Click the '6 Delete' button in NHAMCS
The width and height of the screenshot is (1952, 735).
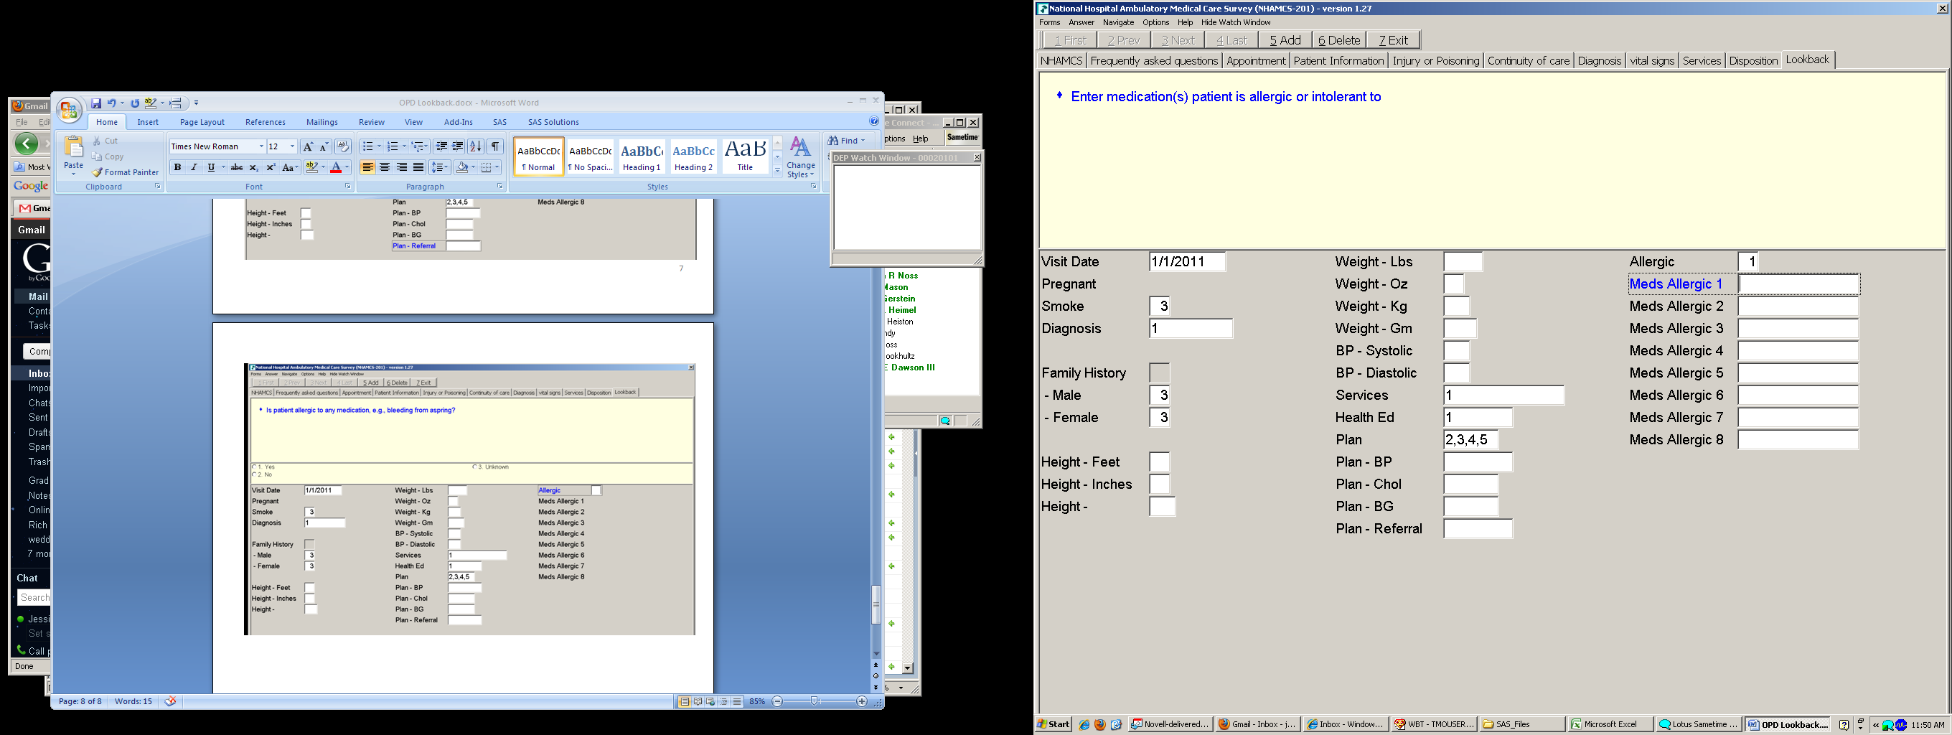point(1339,40)
